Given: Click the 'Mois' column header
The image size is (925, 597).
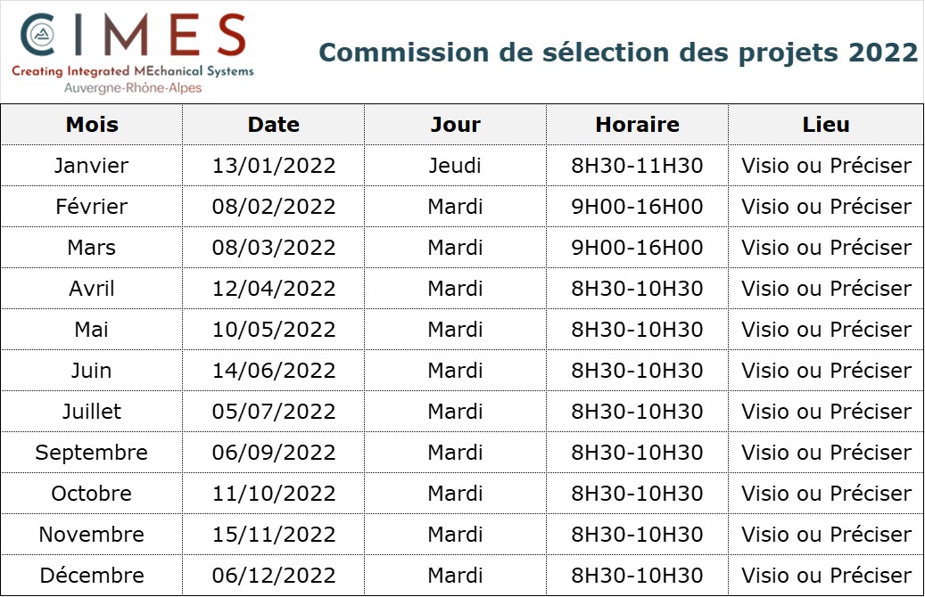Looking at the screenshot, I should [x=92, y=125].
